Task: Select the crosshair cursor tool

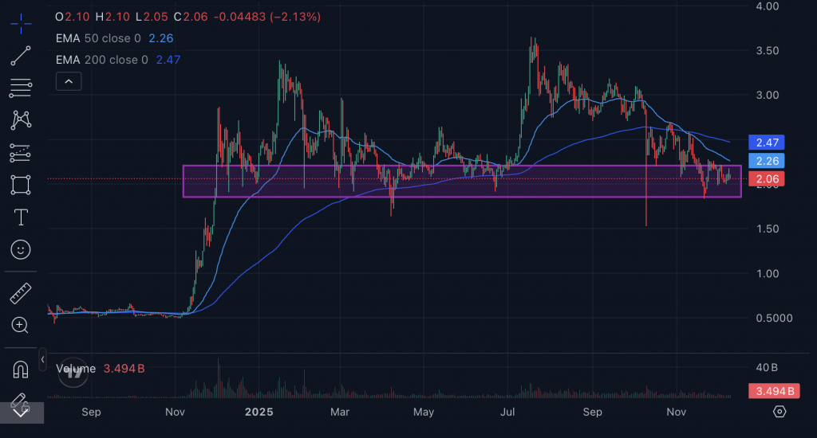Action: coord(21,22)
